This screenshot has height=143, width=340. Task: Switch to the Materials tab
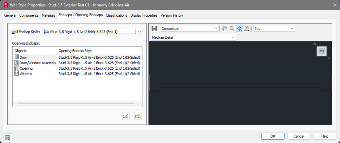pos(48,15)
